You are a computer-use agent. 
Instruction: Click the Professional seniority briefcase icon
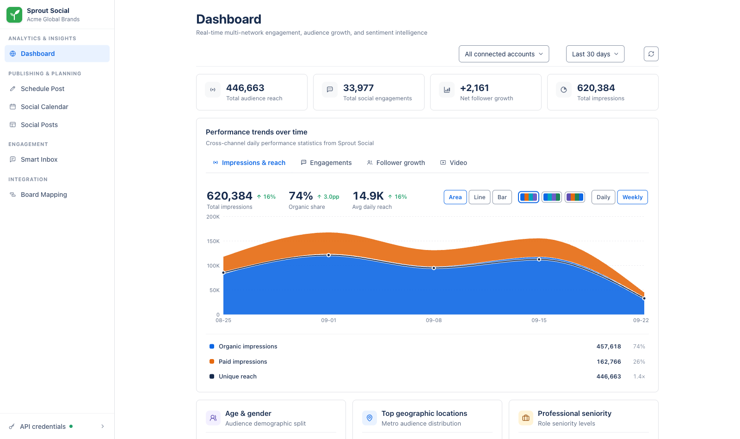(526, 418)
